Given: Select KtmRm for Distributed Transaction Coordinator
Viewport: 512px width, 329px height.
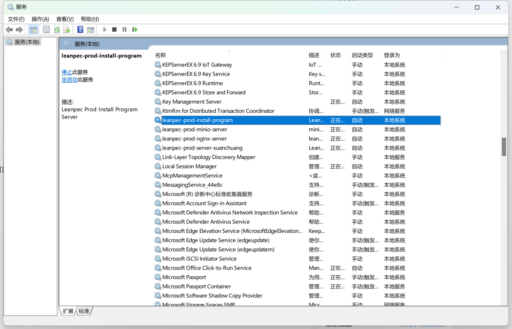Looking at the screenshot, I should [297, 111].
